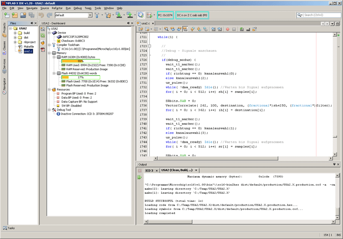
Task: Click the Clean and Build hammer-broom icon
Action: [x=108, y=15]
